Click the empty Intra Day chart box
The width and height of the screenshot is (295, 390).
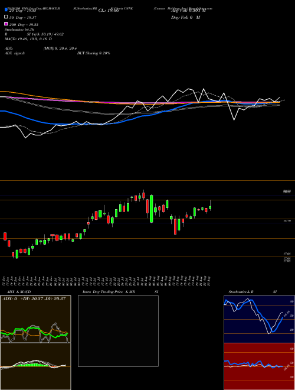118,331
